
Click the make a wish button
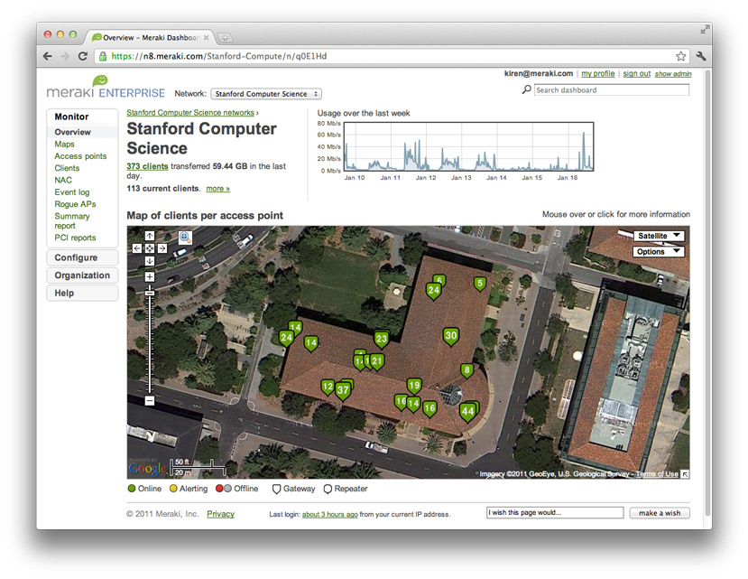[x=660, y=513]
